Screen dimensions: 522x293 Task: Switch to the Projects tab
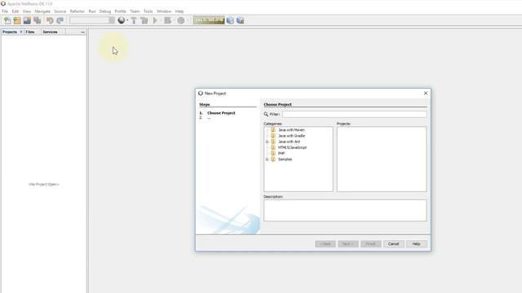[x=10, y=32]
